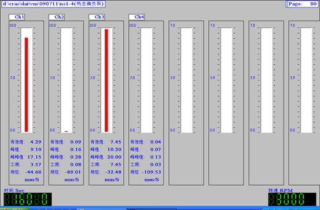Click the time Sec digital counter
Screen dimensions: 320x210
coord(28,199)
